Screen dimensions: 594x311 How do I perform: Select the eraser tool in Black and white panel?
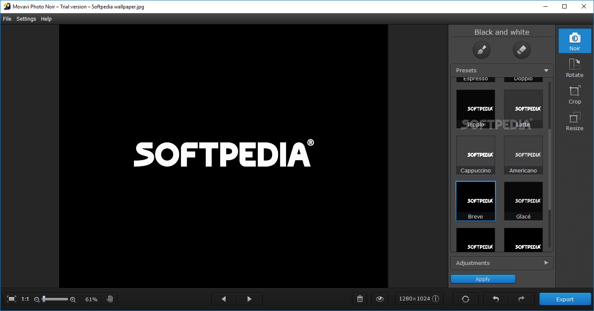click(522, 50)
